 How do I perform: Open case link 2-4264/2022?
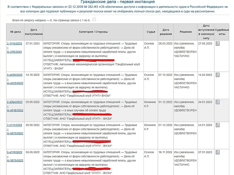(x=15, y=102)
